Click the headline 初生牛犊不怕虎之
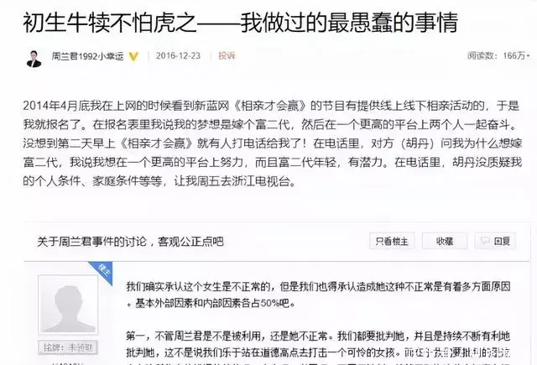Viewport: 537px width, 365px height. pos(110,23)
